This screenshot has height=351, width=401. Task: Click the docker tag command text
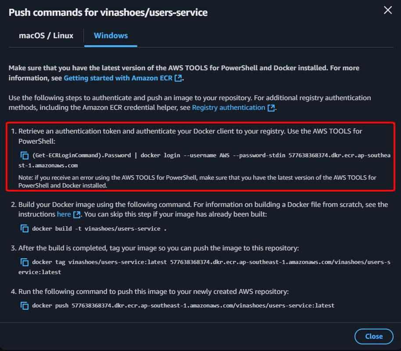211,262
